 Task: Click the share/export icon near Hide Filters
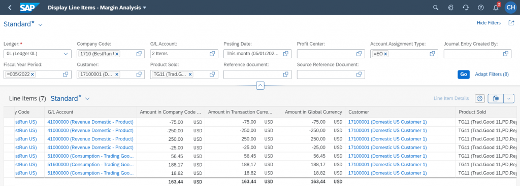click(511, 23)
